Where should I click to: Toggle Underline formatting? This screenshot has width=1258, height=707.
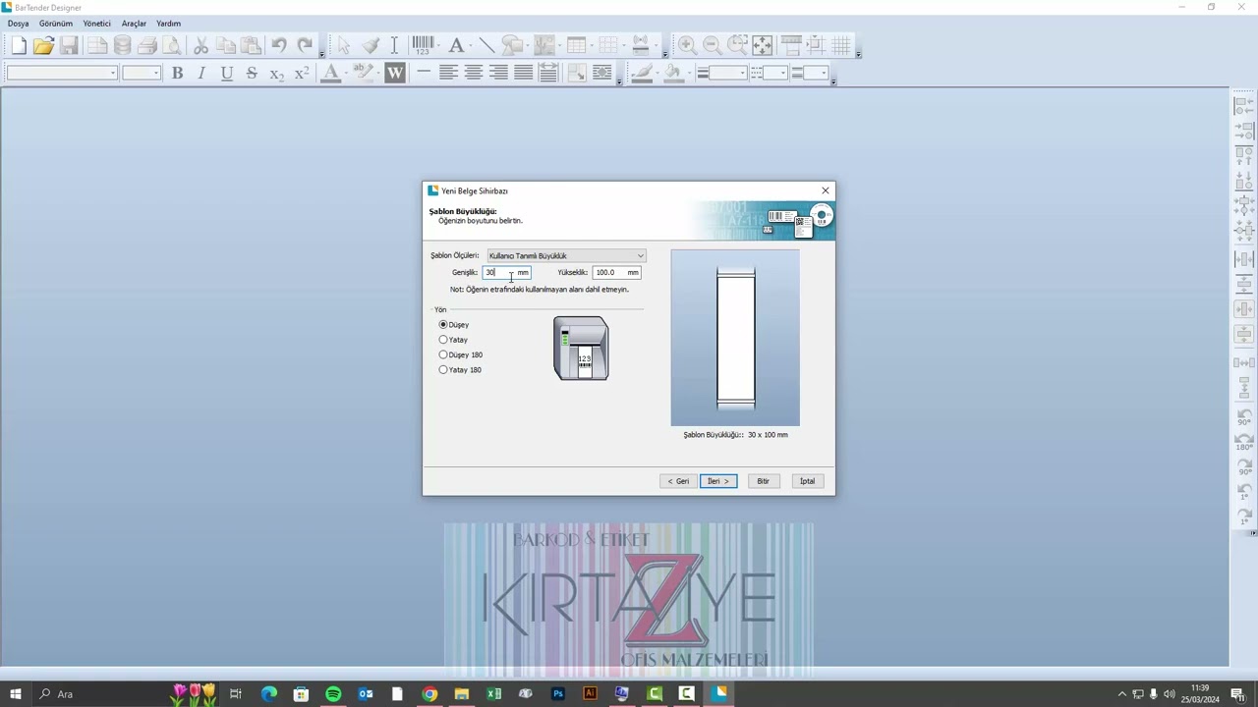pyautogui.click(x=227, y=73)
